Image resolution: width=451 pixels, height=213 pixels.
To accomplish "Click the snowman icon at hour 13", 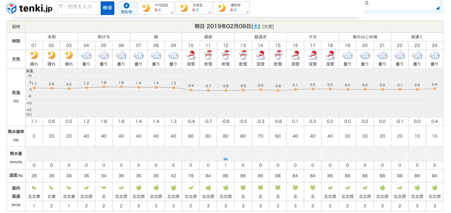I will point(243,55).
